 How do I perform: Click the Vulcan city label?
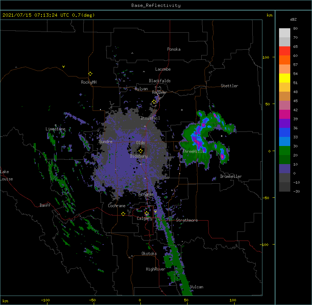(x=197, y=287)
